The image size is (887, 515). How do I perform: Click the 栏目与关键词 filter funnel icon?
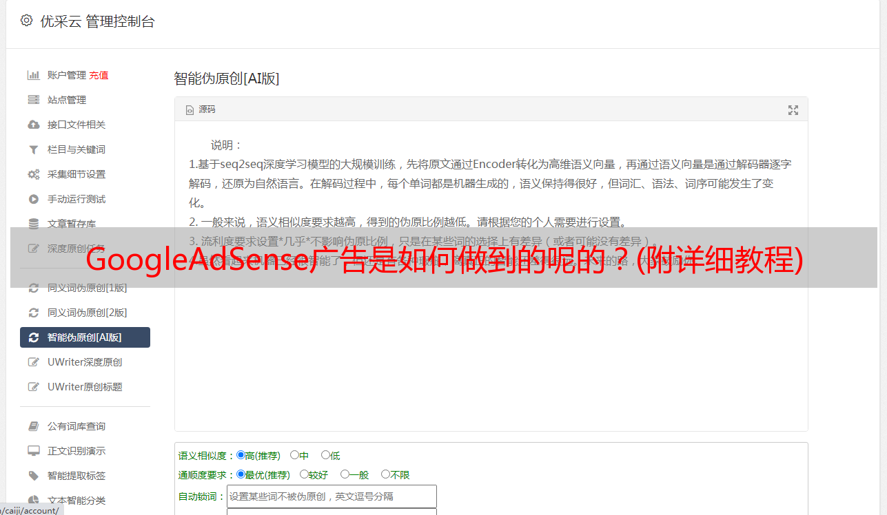click(33, 149)
